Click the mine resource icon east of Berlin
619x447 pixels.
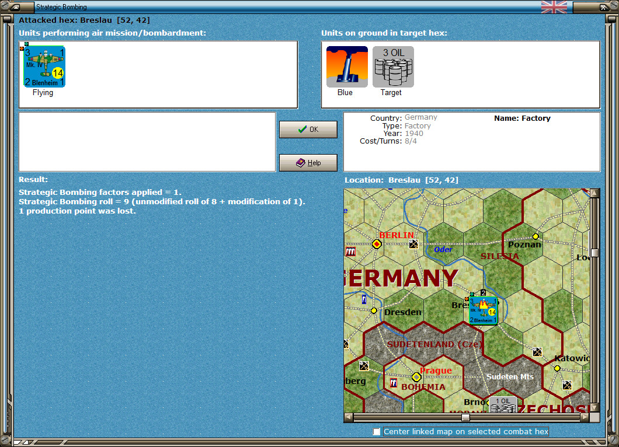(413, 244)
